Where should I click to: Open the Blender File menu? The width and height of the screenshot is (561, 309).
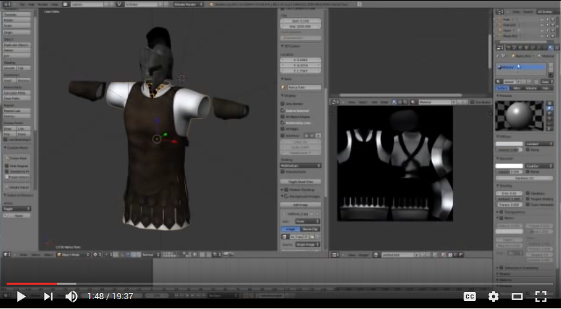click(22, 5)
